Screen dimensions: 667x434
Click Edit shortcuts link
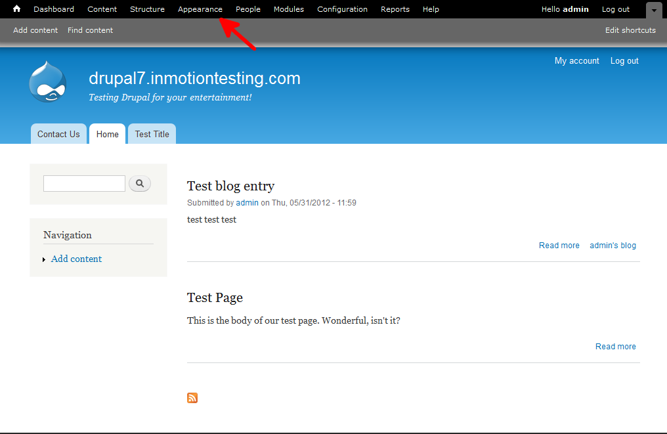[630, 30]
